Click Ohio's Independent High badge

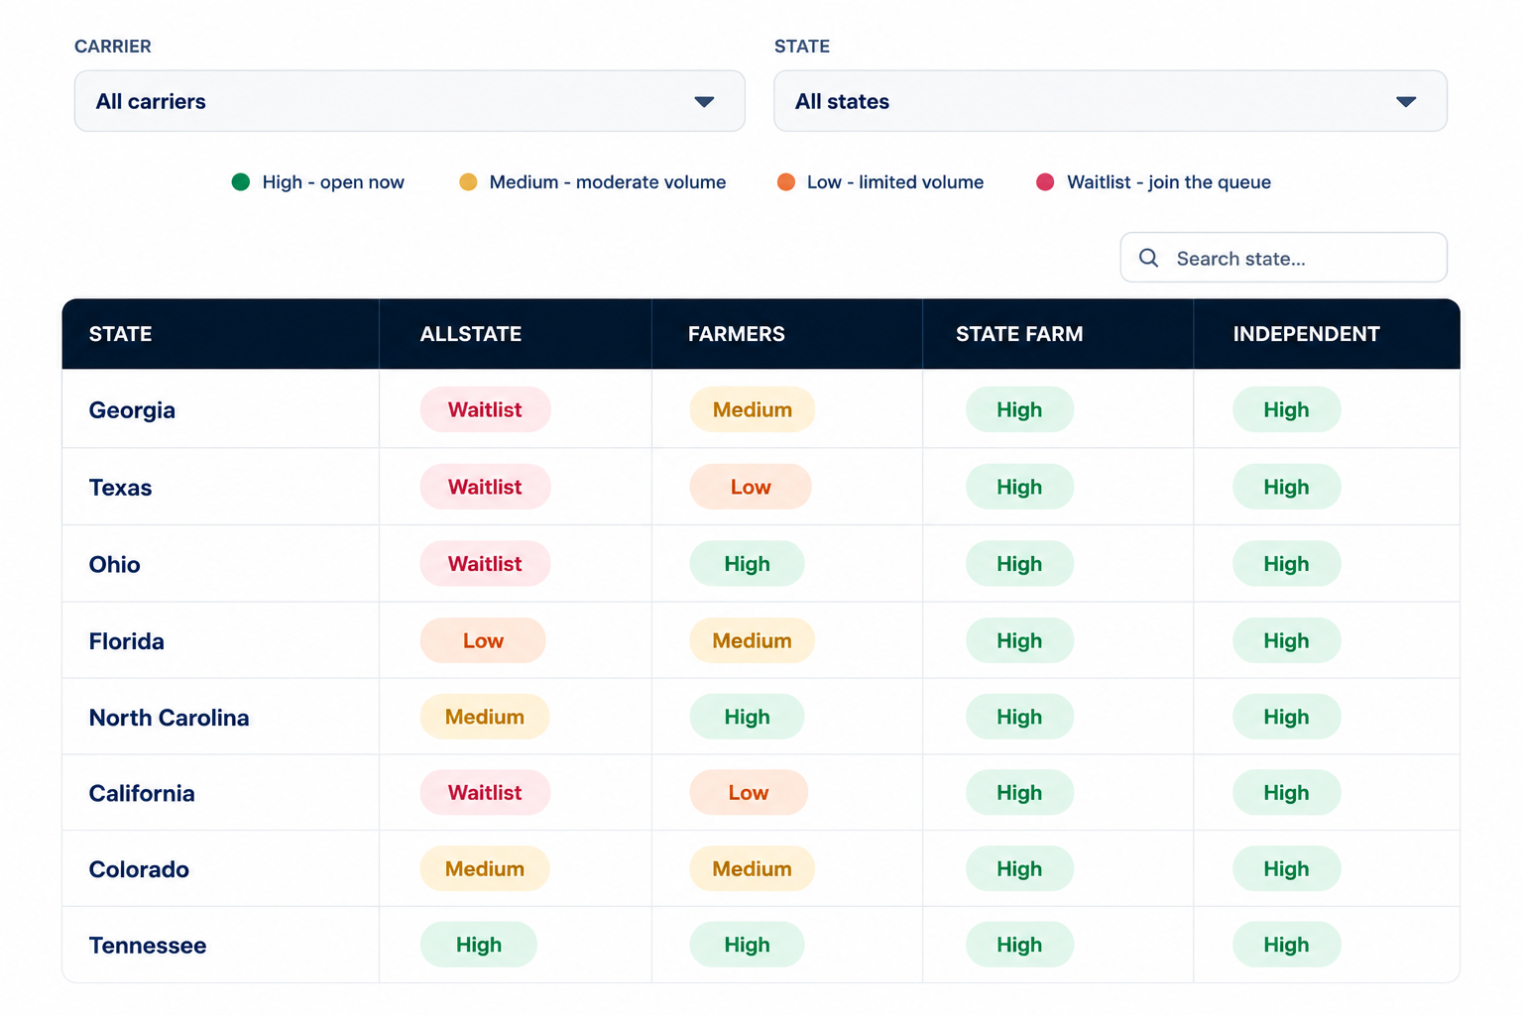(x=1286, y=563)
